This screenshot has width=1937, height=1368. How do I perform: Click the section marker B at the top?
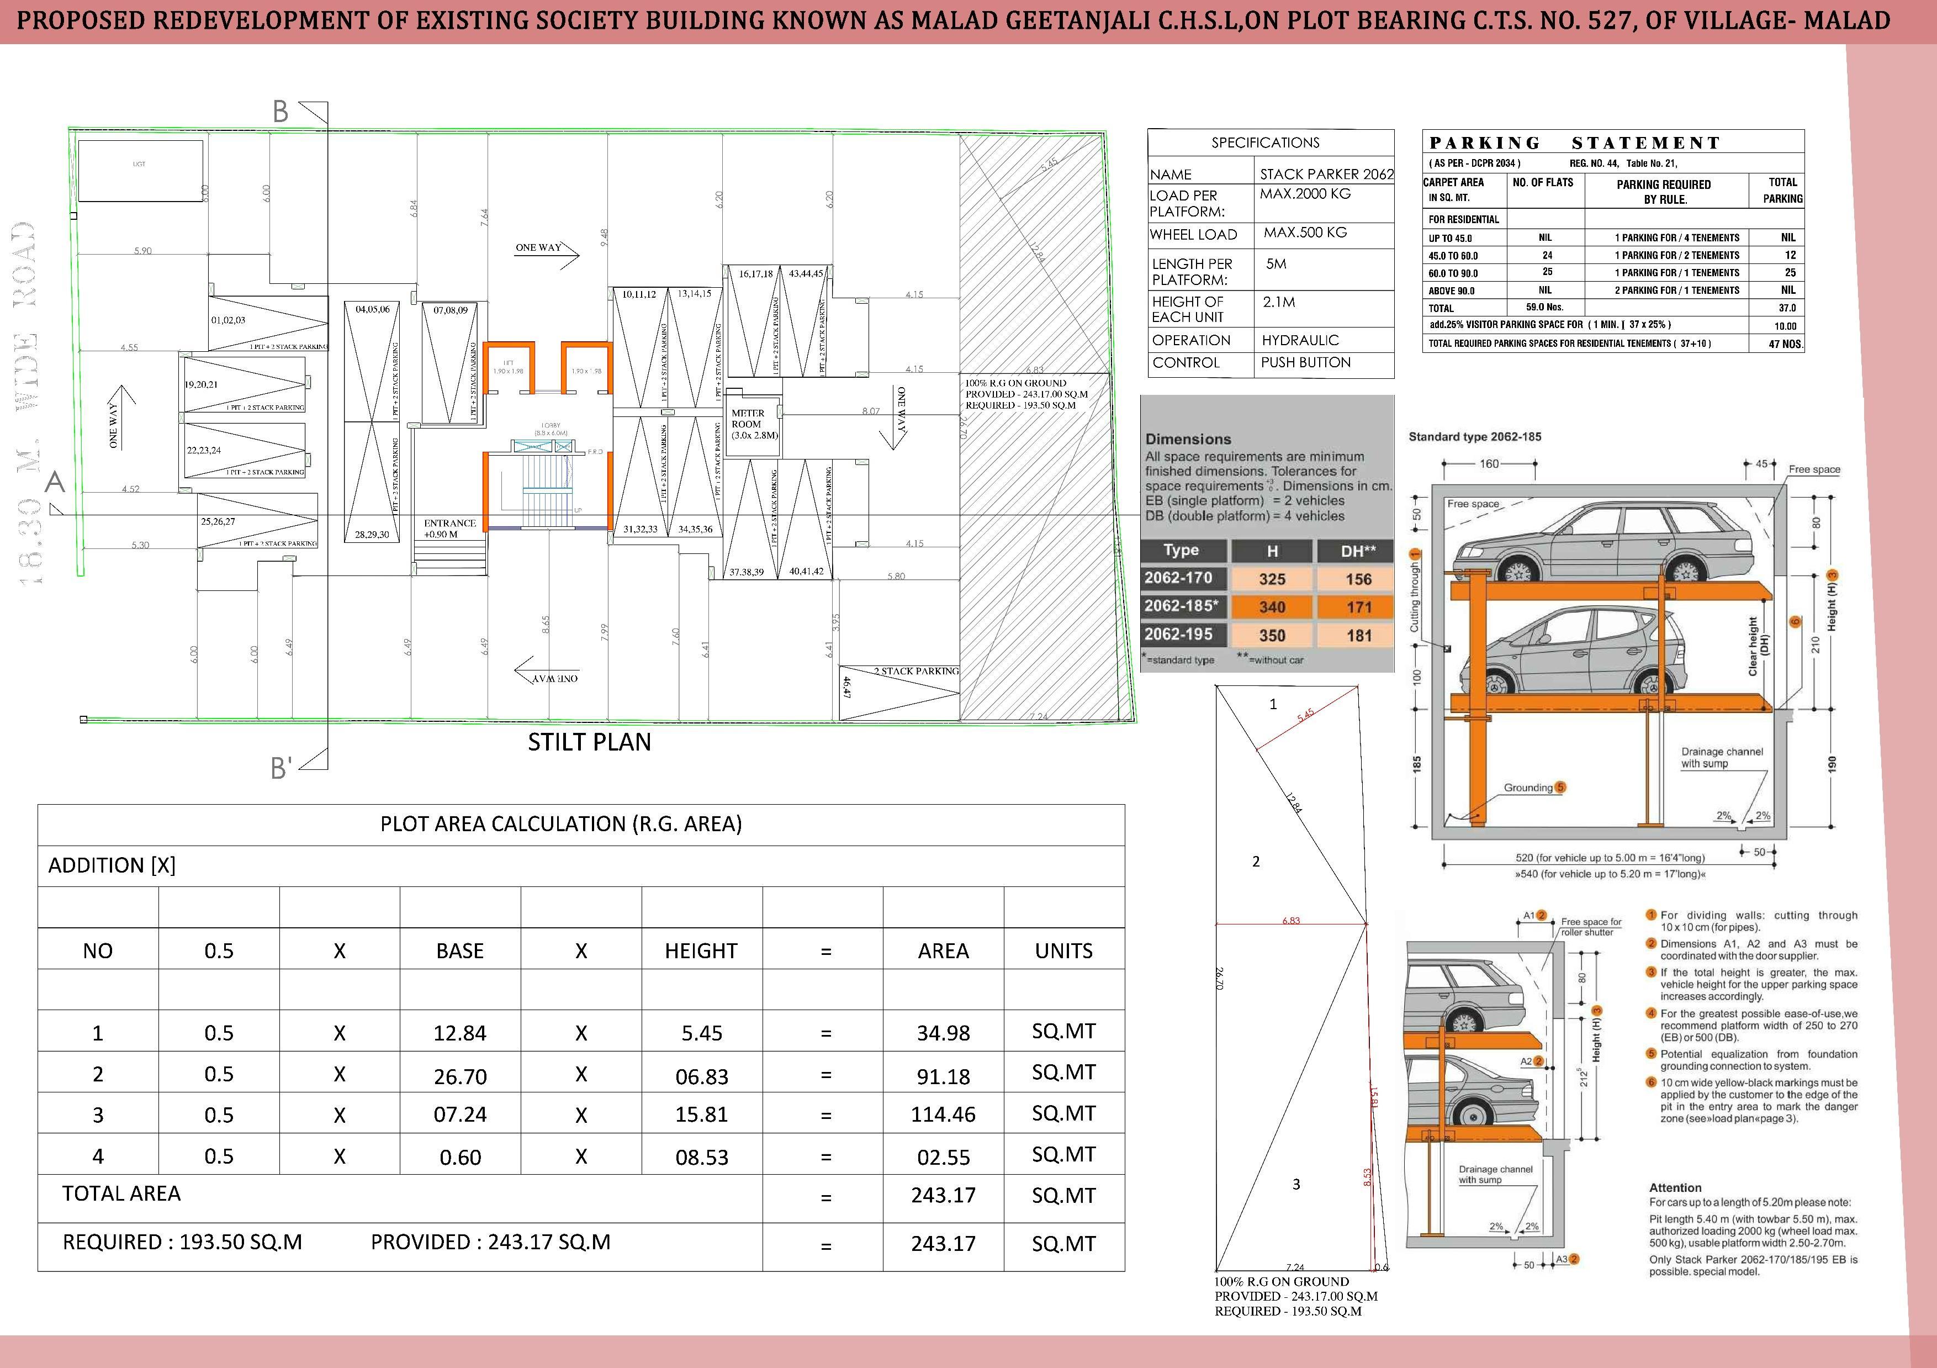pyautogui.click(x=281, y=112)
